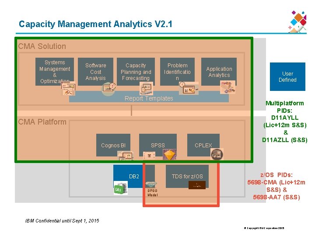Click the small icon below SPSS left corner
The height and width of the screenshot is (236, 315).
pyautogui.click(x=149, y=155)
